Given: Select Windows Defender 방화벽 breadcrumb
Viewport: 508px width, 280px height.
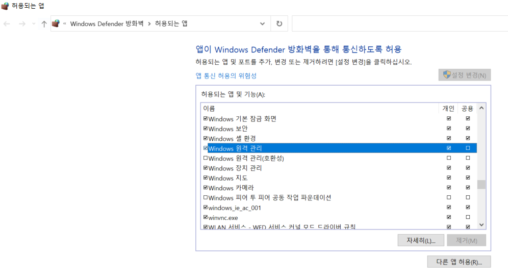Looking at the screenshot, I should point(107,23).
